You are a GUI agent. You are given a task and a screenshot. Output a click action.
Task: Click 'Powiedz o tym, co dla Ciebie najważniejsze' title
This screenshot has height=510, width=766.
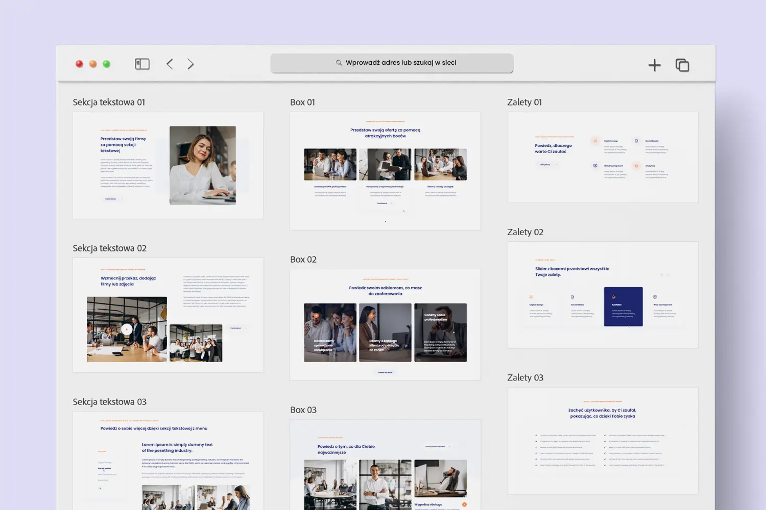click(346, 449)
